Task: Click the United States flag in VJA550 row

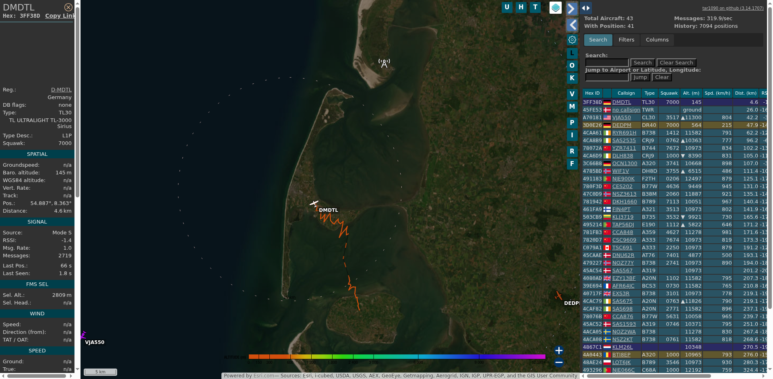Action: [x=607, y=118]
